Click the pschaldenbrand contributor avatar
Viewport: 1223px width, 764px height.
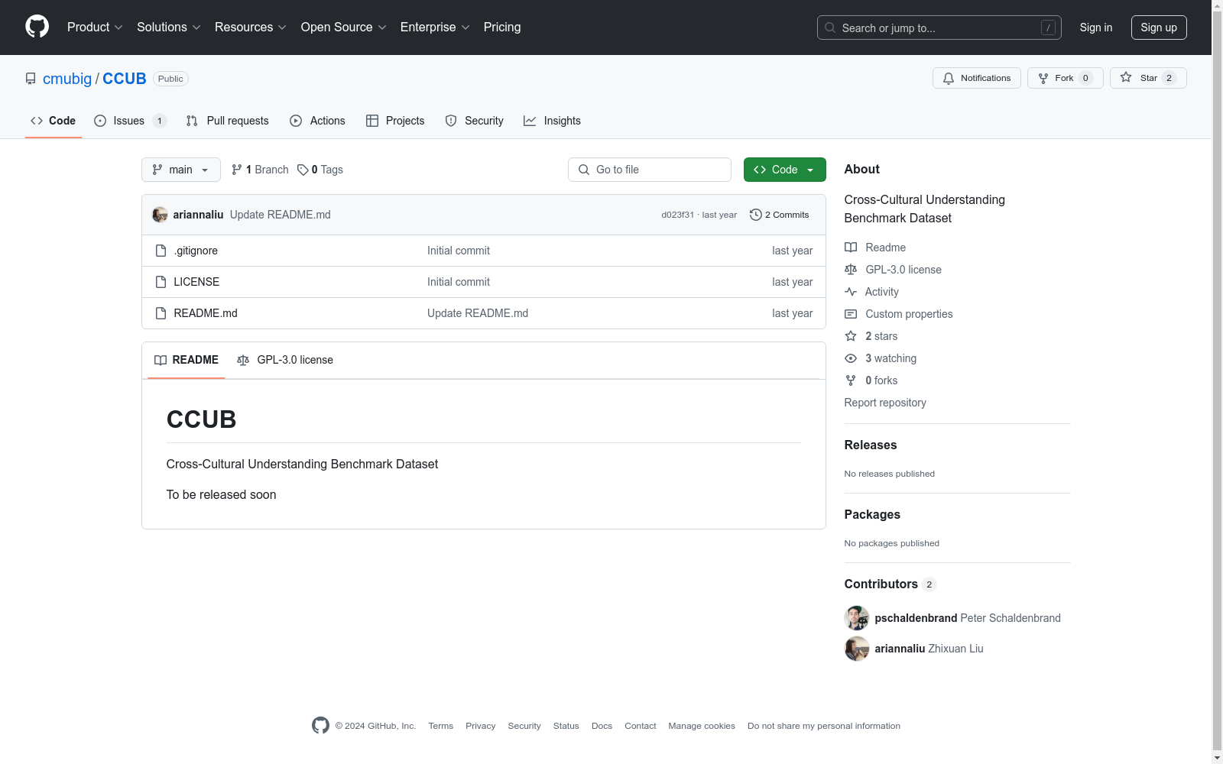pos(857,618)
